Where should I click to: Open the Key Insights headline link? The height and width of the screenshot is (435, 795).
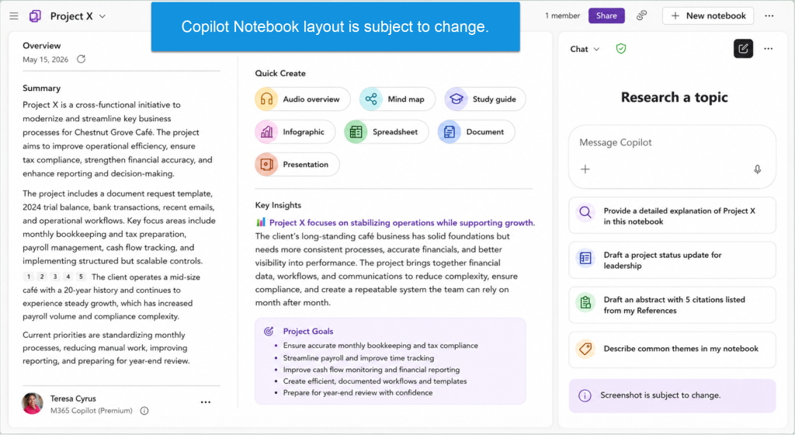[401, 223]
